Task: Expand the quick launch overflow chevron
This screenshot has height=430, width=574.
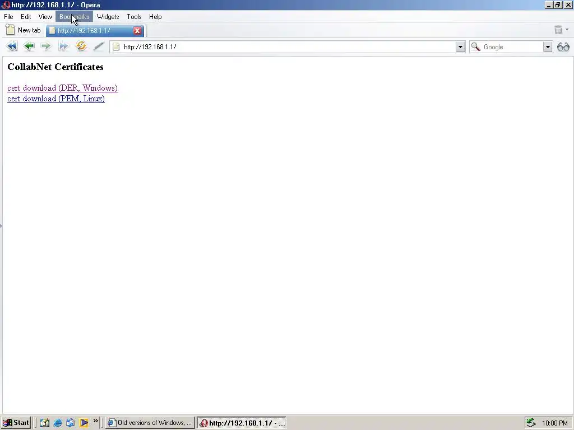Action: 95,421
